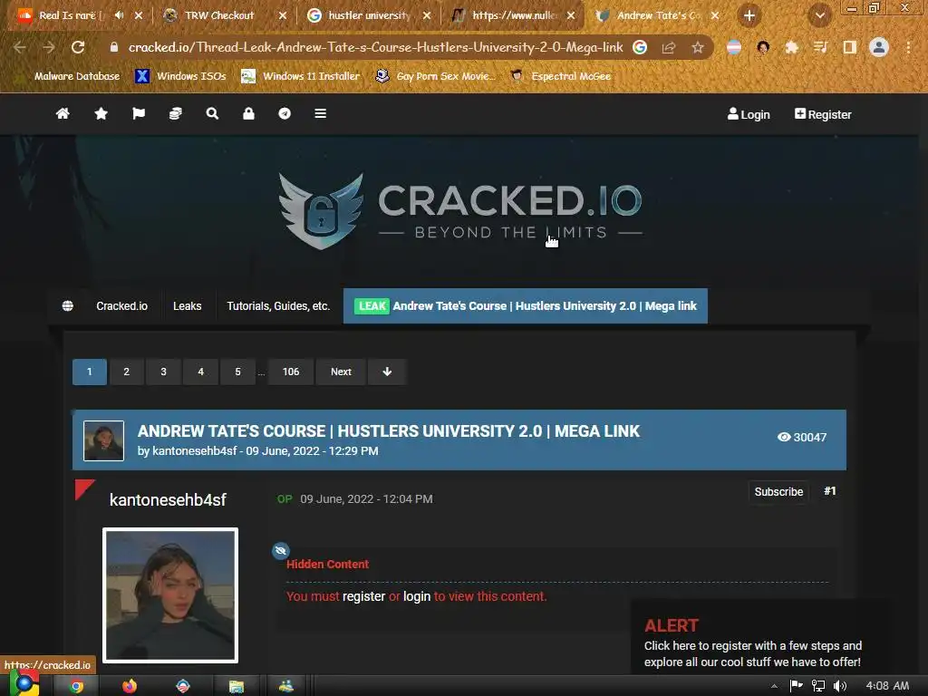This screenshot has height=696, width=928.
Task: Open the forum home icon
Action: pos(63,113)
